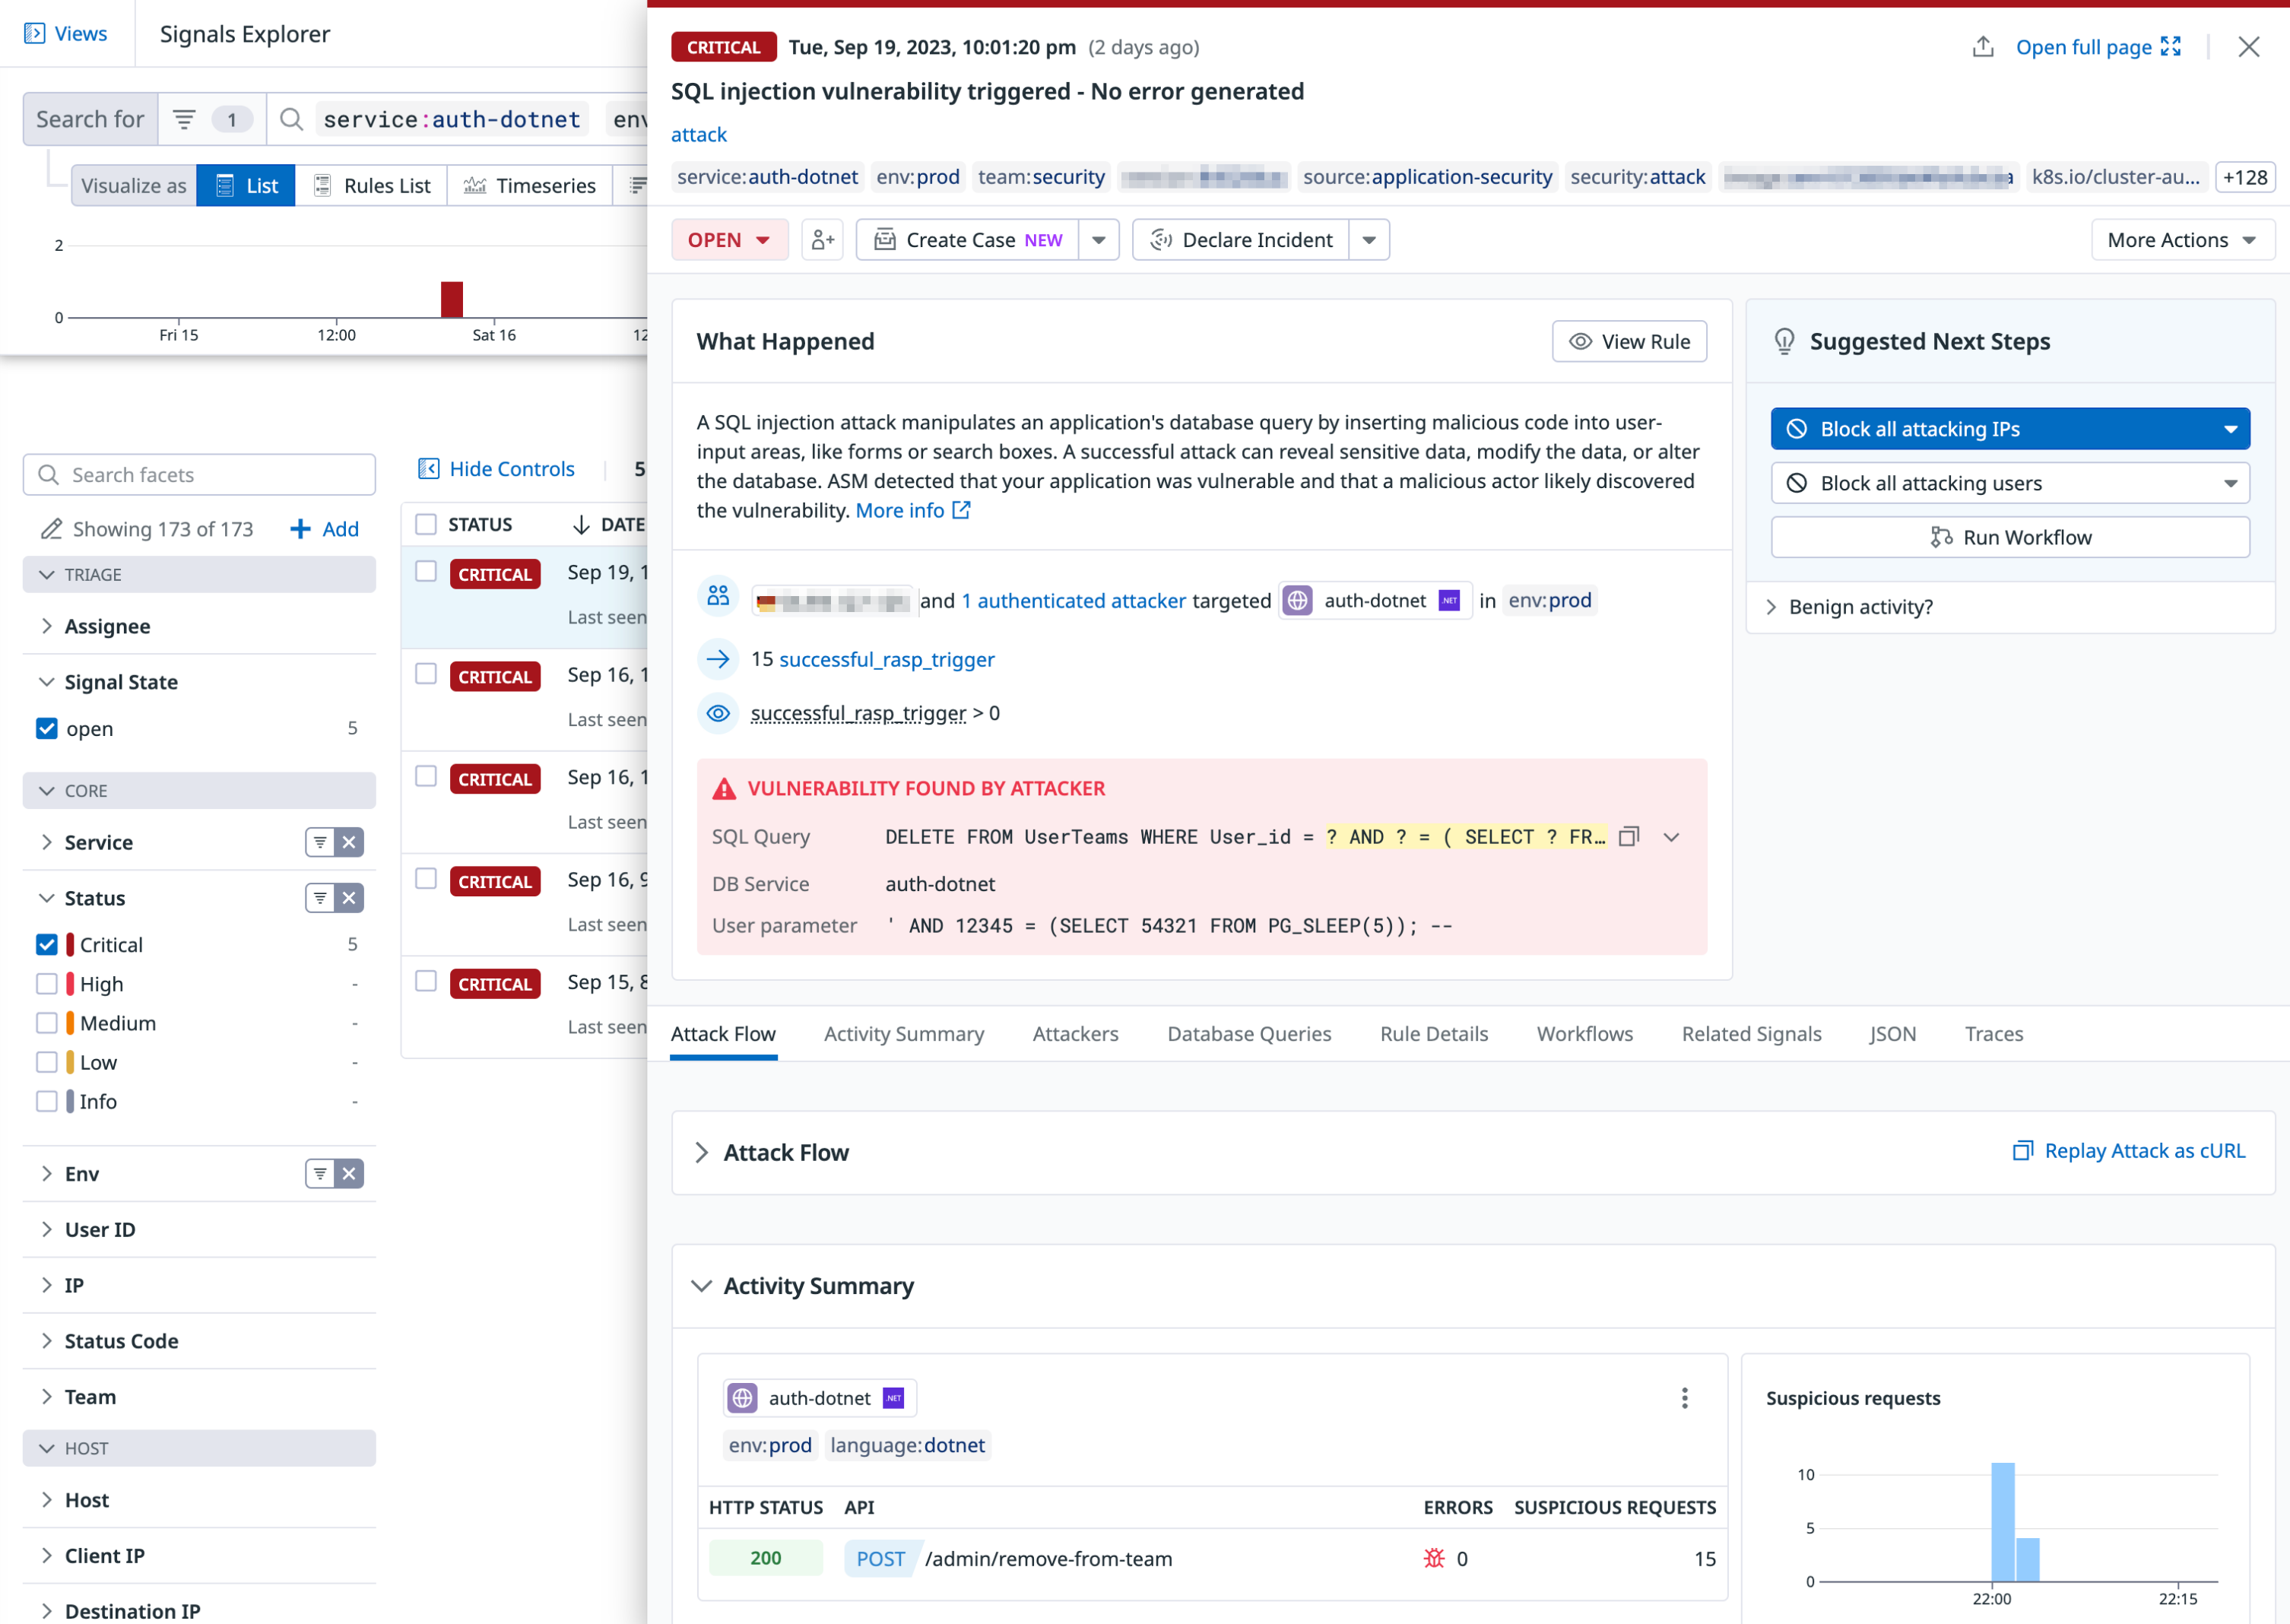Check the Info status checkbox
Screen dimensions: 2290x1624
[47, 1101]
